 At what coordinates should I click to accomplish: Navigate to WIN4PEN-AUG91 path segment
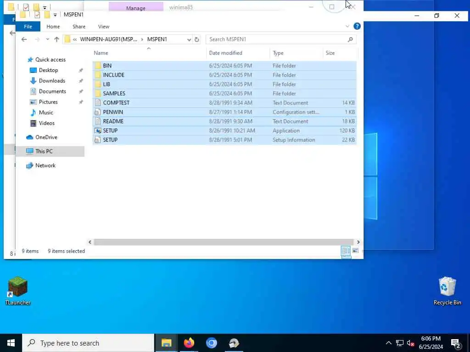[x=108, y=39]
